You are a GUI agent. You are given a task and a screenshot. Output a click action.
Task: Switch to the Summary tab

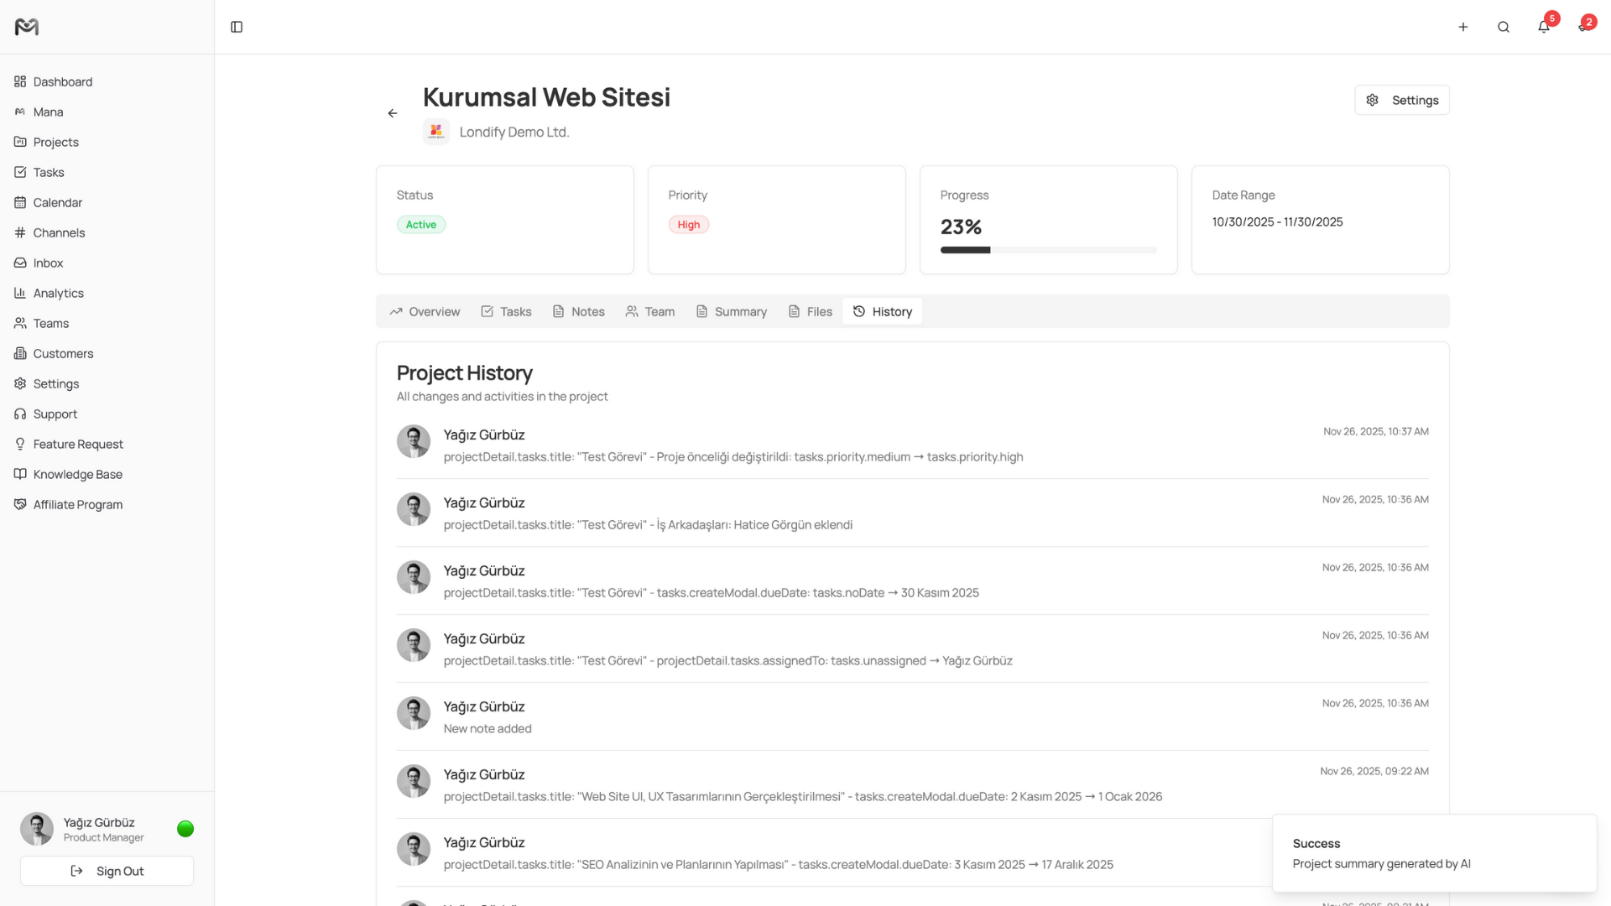731,311
